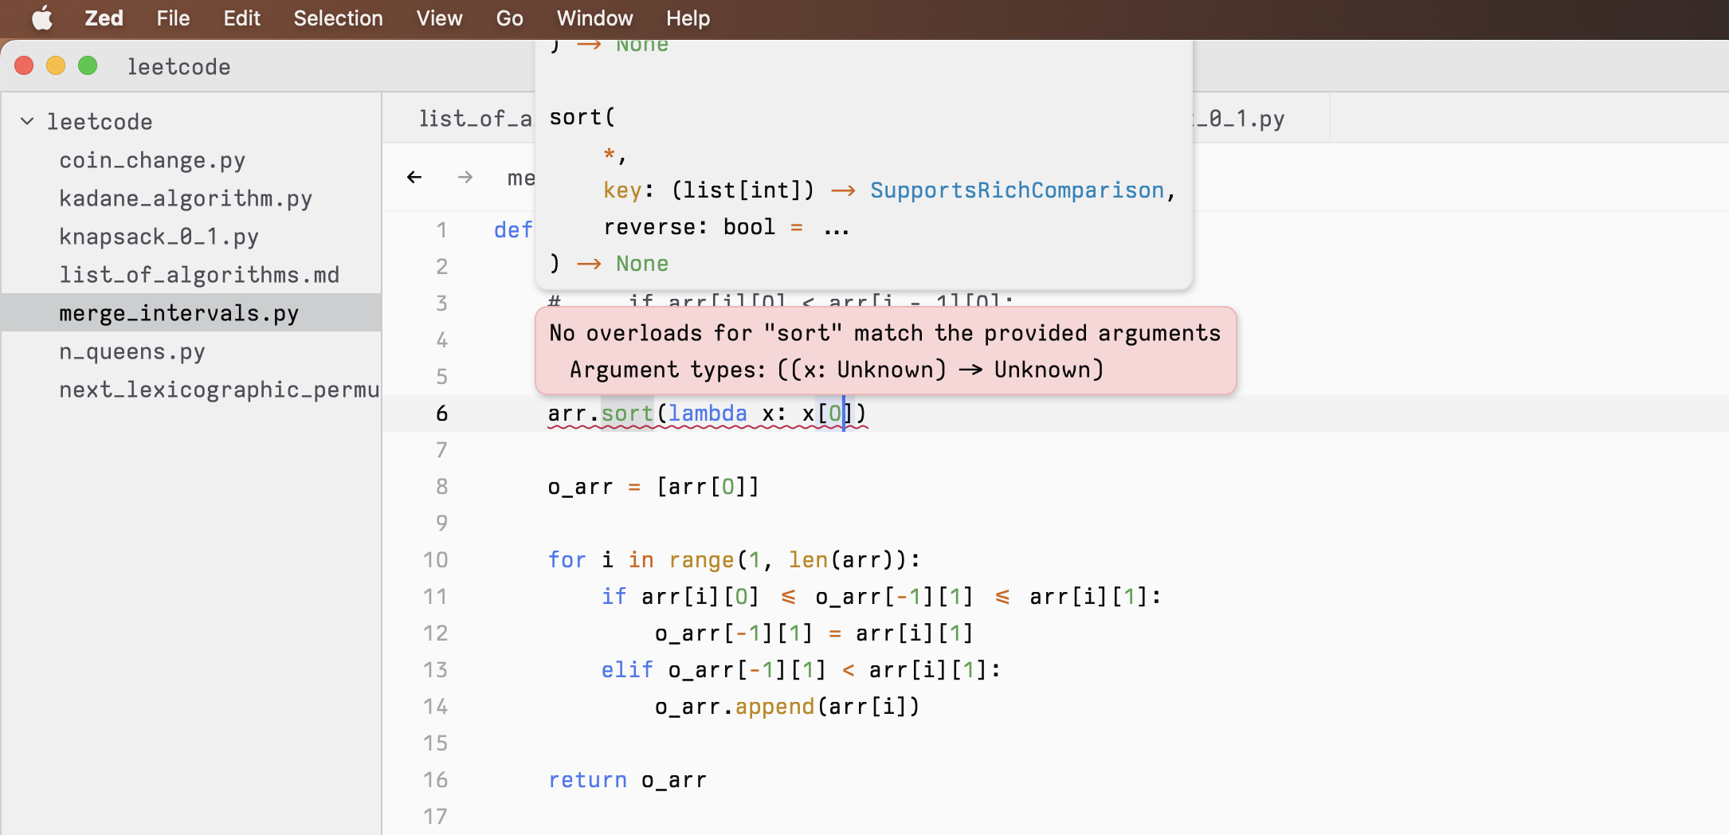
Task: Click the forward navigation arrow
Action: click(465, 177)
